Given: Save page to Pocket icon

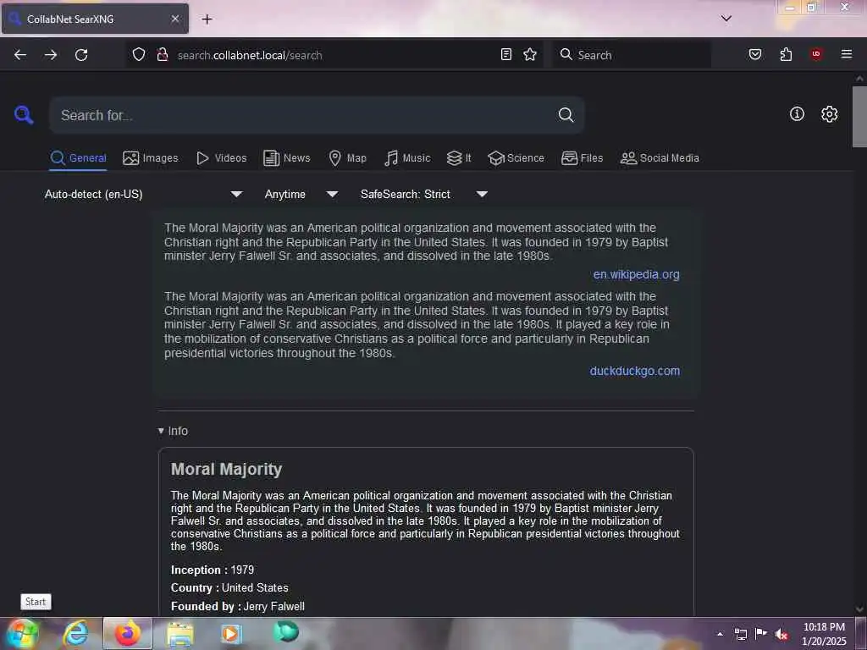Looking at the screenshot, I should [755, 54].
